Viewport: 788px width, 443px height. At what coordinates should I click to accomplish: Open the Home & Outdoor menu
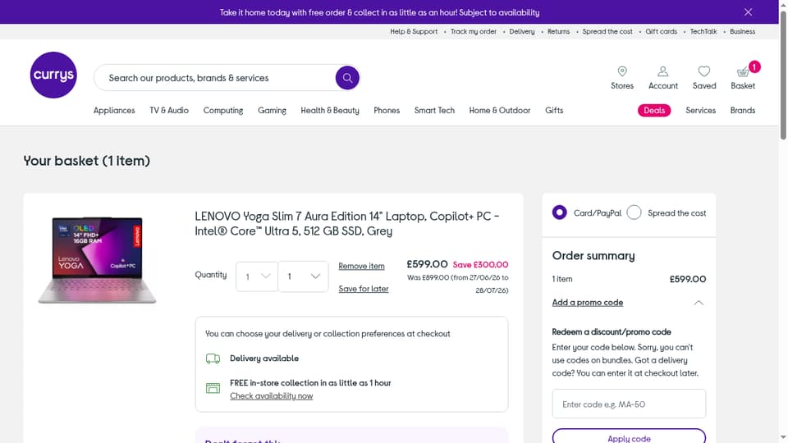pos(500,111)
